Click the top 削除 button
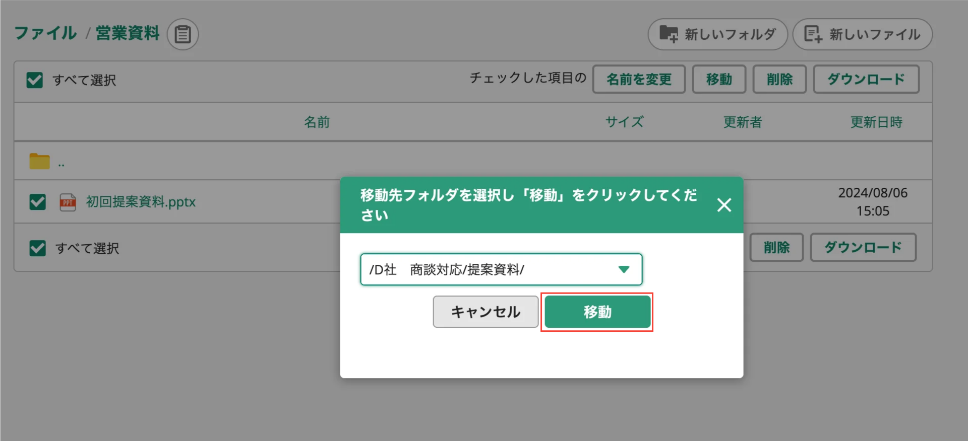 pos(779,79)
